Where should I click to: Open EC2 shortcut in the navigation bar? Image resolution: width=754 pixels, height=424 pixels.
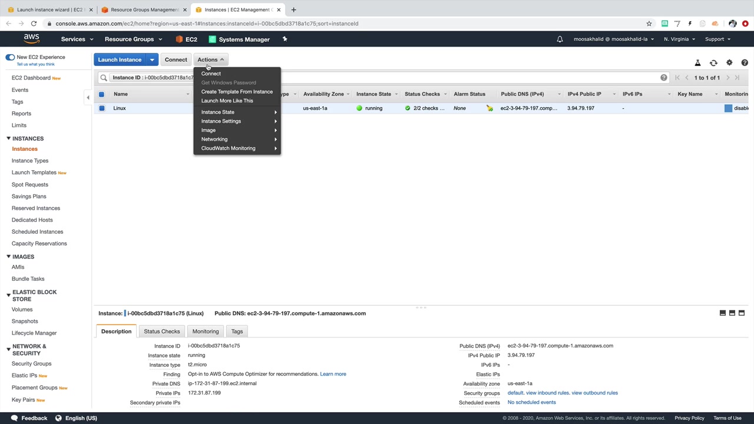[x=186, y=39]
